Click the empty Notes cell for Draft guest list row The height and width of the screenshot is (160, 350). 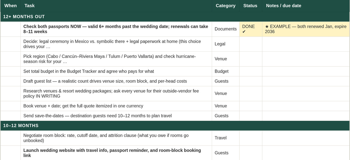point(306,81)
